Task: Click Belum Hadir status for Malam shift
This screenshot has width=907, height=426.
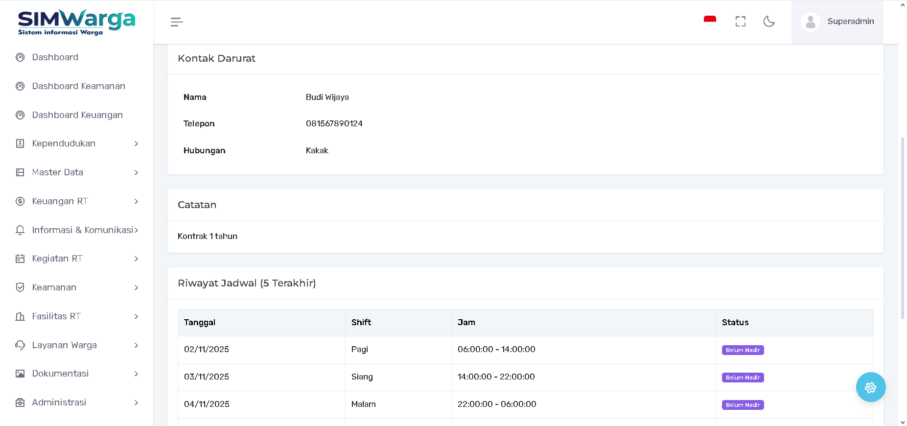Action: (743, 405)
